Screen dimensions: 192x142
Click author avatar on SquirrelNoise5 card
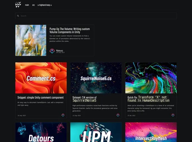point(118,115)
